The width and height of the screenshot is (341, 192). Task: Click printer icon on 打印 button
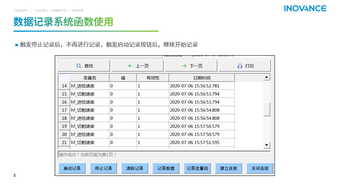click(x=240, y=66)
